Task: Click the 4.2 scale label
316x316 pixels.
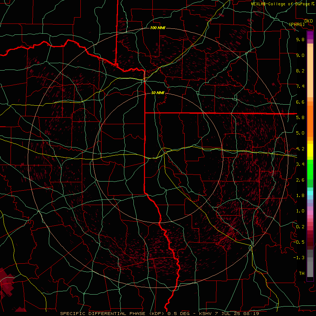Action: coord(300,149)
